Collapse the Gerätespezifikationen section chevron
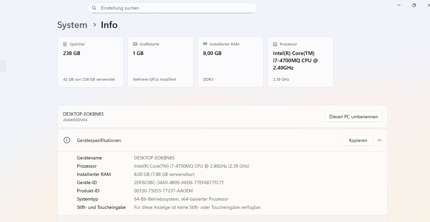The image size is (430, 222). click(379, 140)
